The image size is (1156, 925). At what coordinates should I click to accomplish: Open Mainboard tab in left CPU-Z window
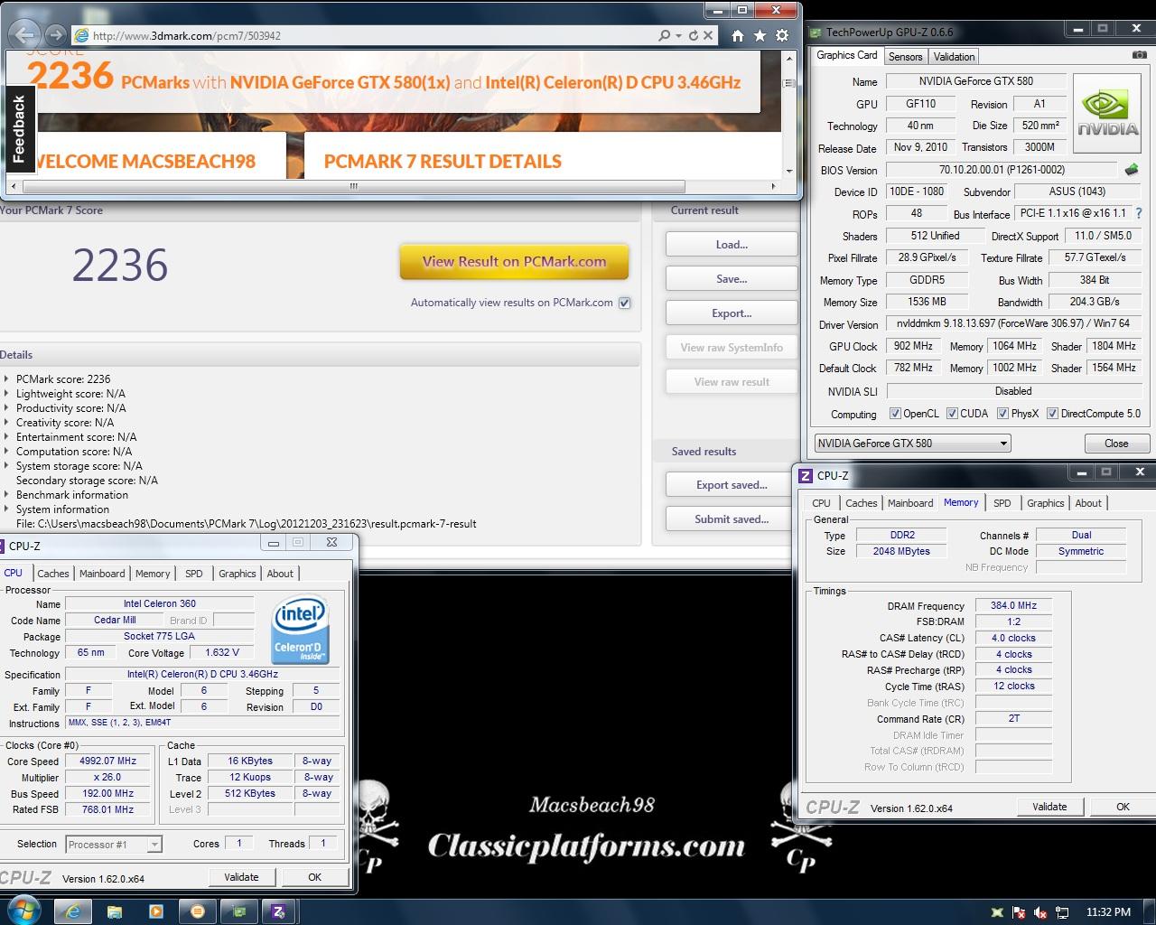tap(102, 574)
